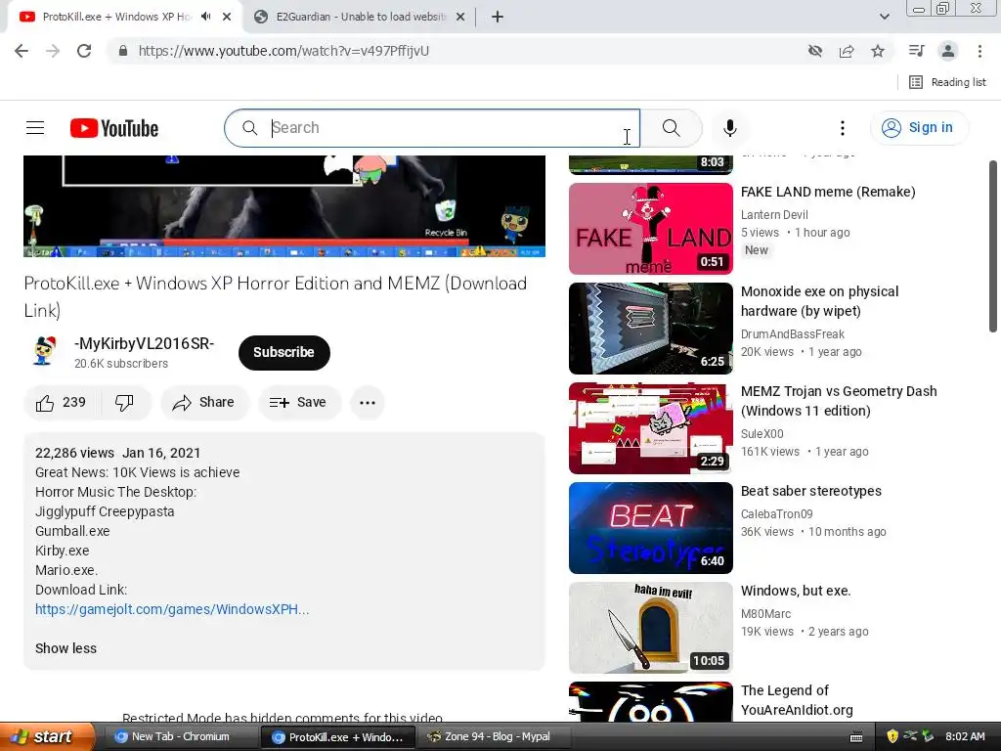Click the magnifier search button
This screenshot has height=751, width=1001.
coord(671,128)
